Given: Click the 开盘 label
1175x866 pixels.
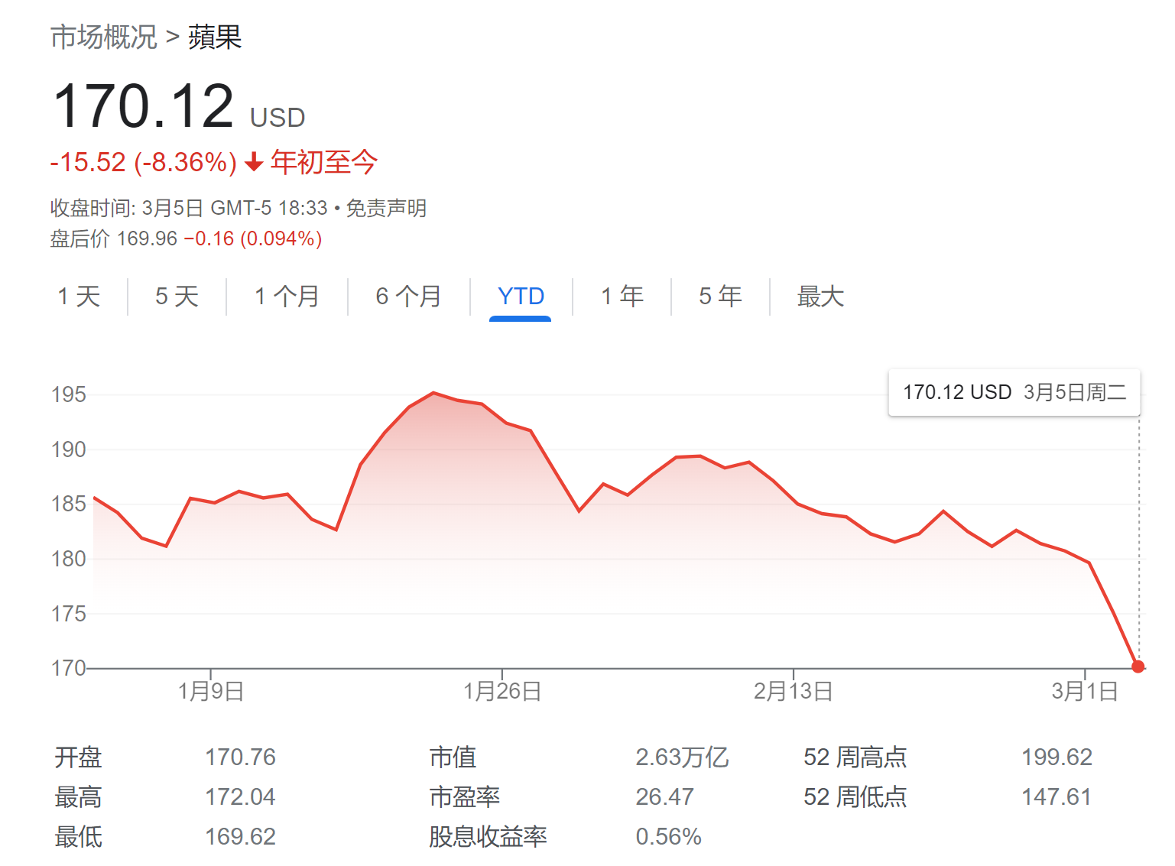Looking at the screenshot, I should [x=78, y=757].
